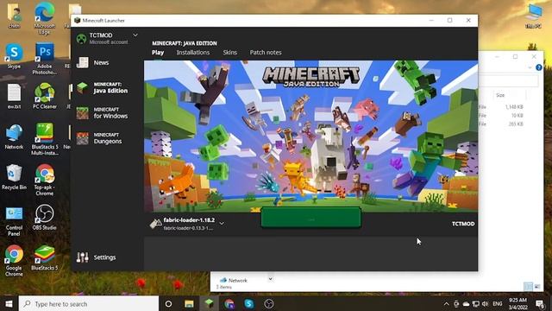552x311 pixels.
Task: Select PC Cleaner desktop icon
Action: (x=44, y=96)
